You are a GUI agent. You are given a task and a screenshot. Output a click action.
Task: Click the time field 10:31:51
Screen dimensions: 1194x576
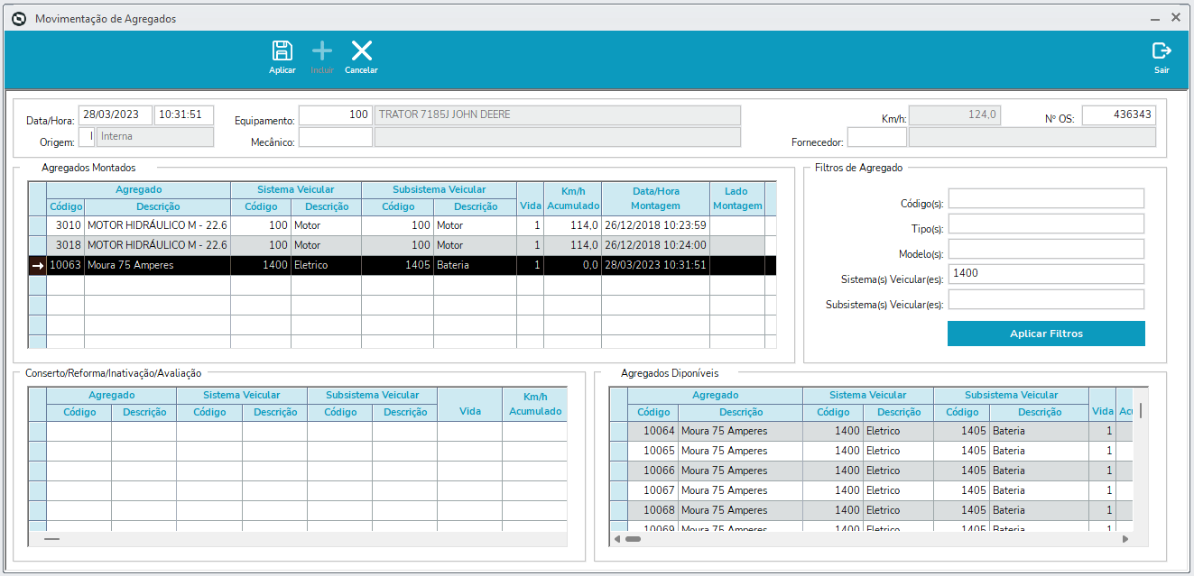184,114
